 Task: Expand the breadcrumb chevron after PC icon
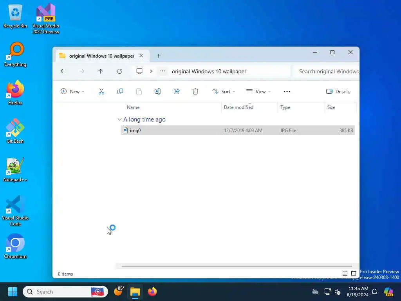pyautogui.click(x=151, y=71)
